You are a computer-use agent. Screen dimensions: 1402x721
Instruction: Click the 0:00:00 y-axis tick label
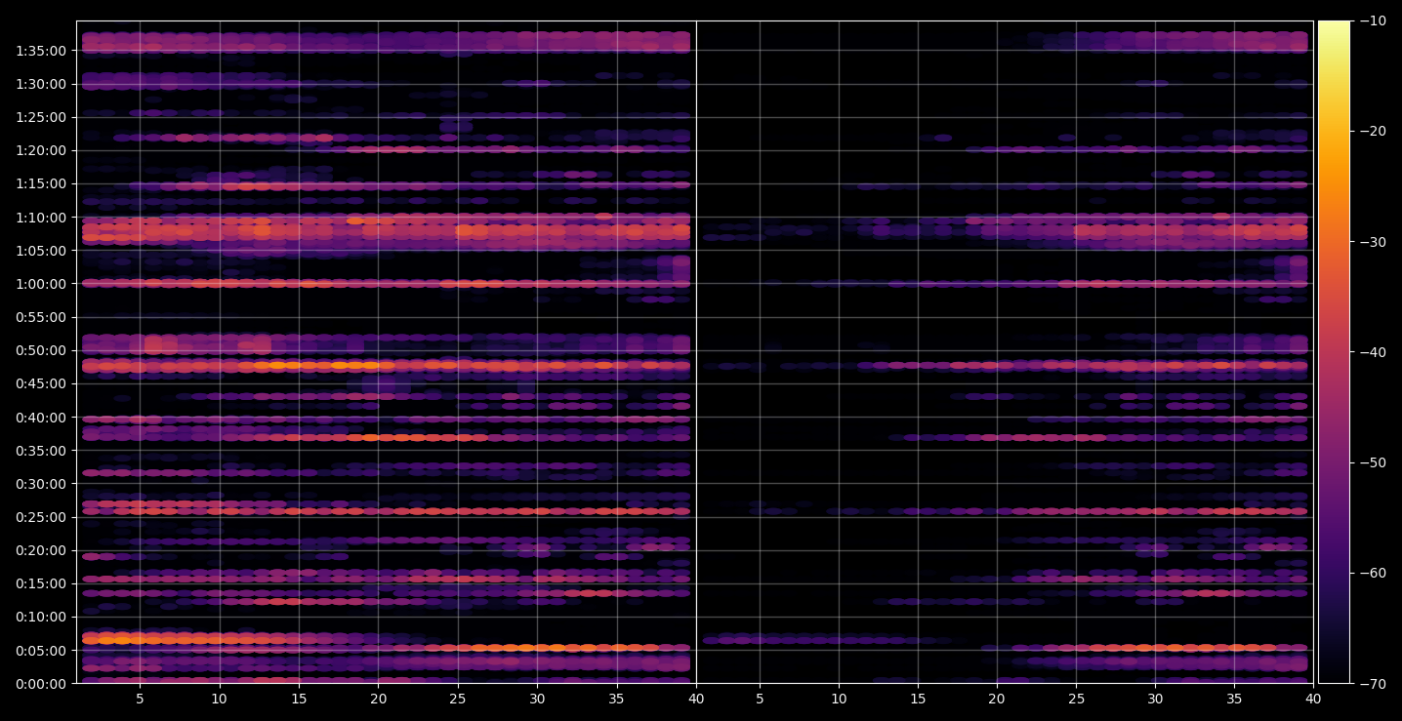coord(41,683)
